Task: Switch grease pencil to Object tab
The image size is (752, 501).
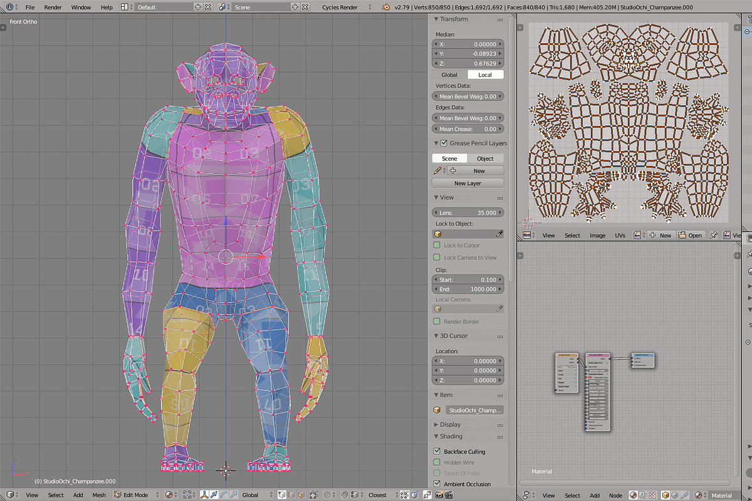Action: pyautogui.click(x=486, y=158)
